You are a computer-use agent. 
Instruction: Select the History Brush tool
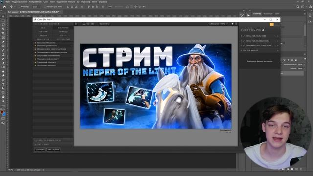3,59
